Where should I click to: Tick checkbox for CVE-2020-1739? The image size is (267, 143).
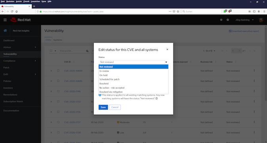(58, 132)
